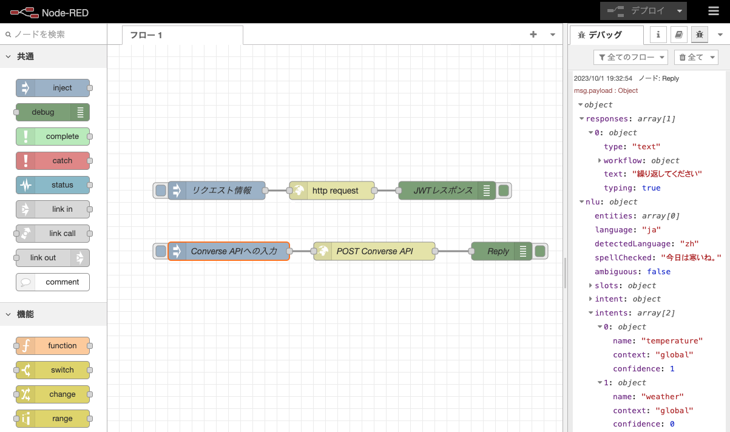Trigger Converse APIへの入力 inject button
Image resolution: width=730 pixels, height=432 pixels.
(x=161, y=251)
